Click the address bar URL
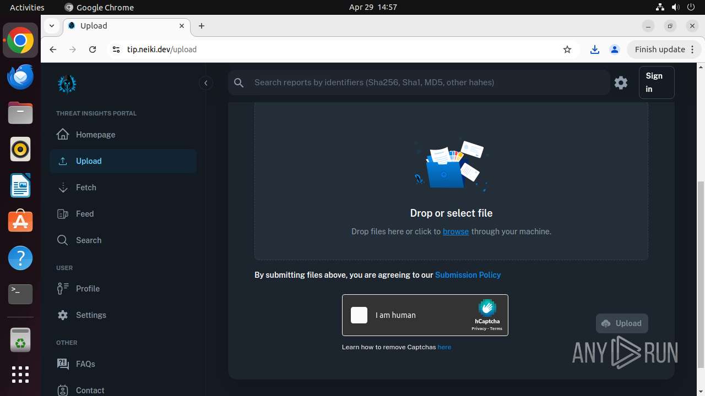 [x=162, y=50]
